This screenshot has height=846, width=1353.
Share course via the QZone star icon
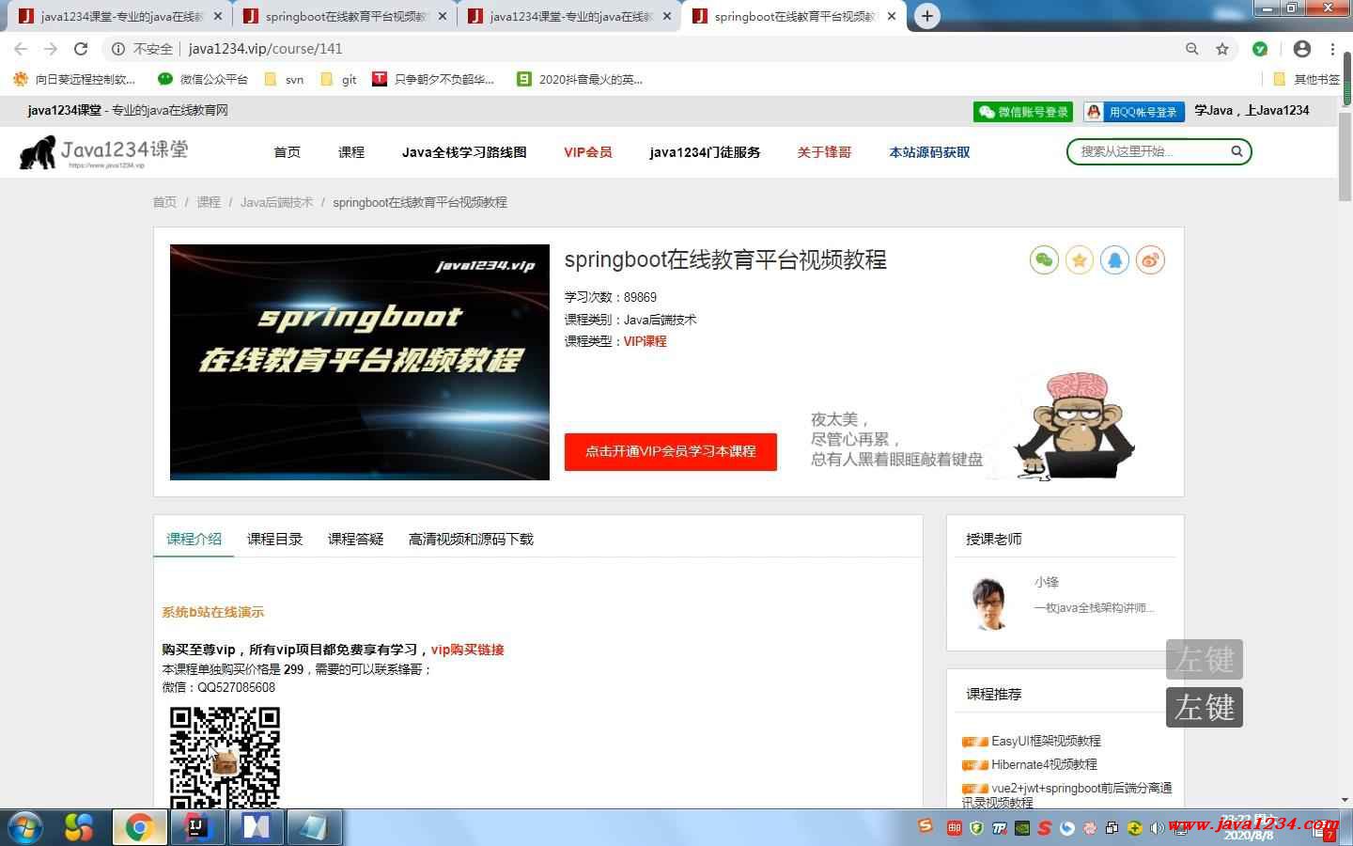tap(1080, 260)
